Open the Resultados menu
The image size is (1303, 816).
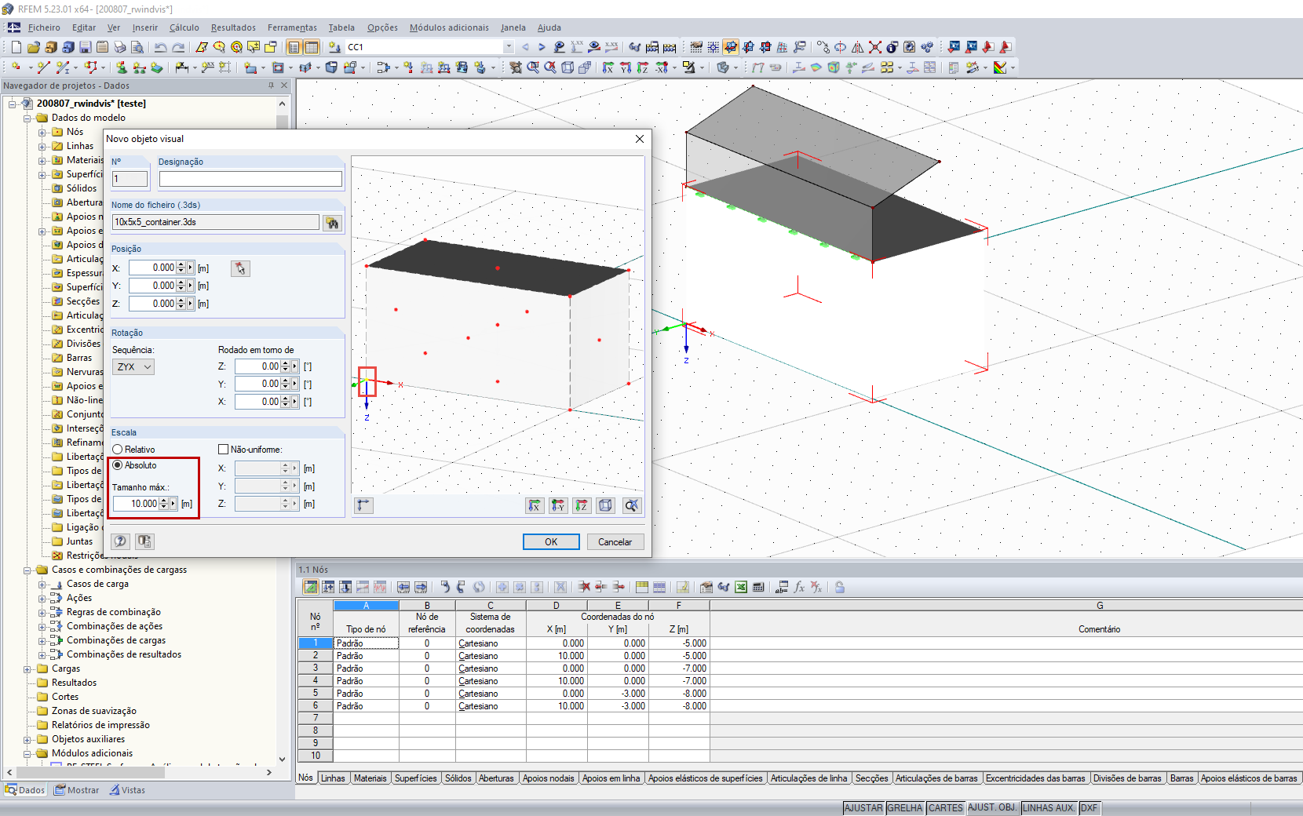(x=233, y=27)
